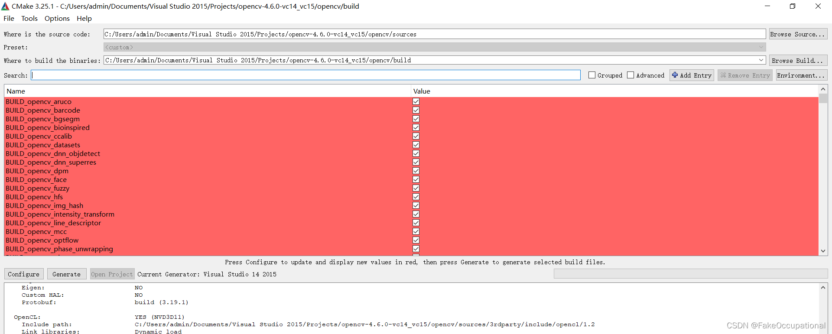Open the Tools menu
The image size is (832, 334).
coord(29,18)
